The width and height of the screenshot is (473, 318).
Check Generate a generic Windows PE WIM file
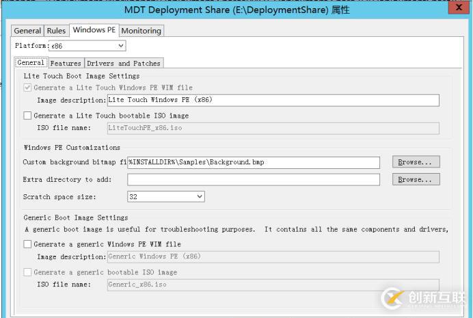[27, 244]
